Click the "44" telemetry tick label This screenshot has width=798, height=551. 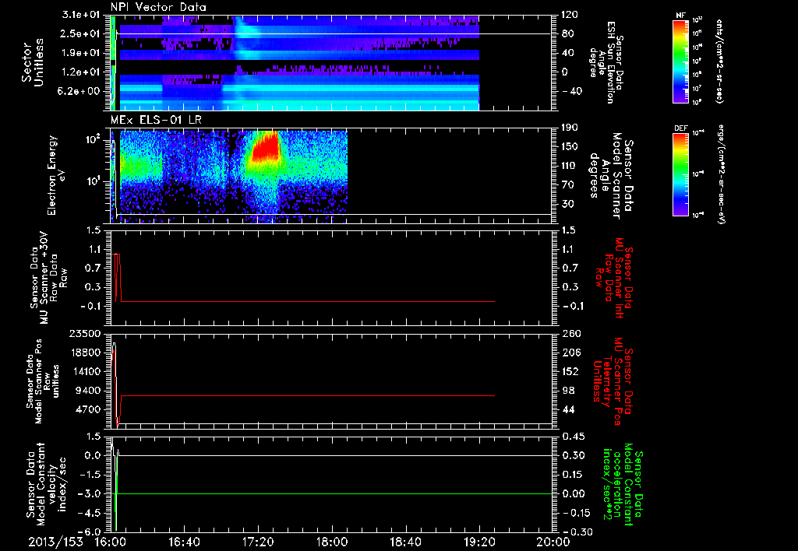[567, 409]
